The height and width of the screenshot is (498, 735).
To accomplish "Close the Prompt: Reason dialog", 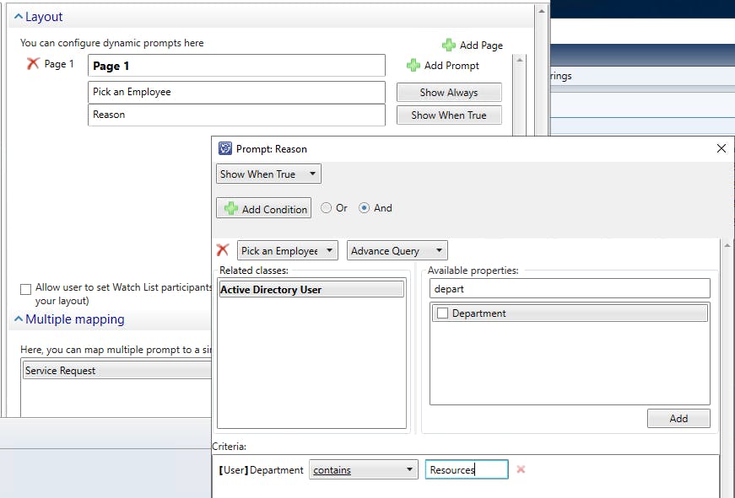I will [721, 148].
